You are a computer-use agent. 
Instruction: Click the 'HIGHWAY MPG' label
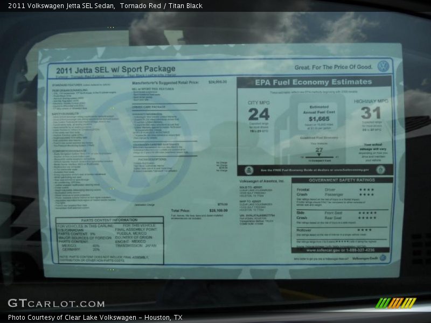click(371, 101)
